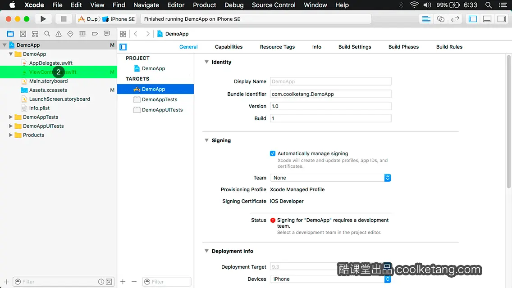The width and height of the screenshot is (512, 288).
Task: Collapse the Signing section
Action: click(x=206, y=140)
